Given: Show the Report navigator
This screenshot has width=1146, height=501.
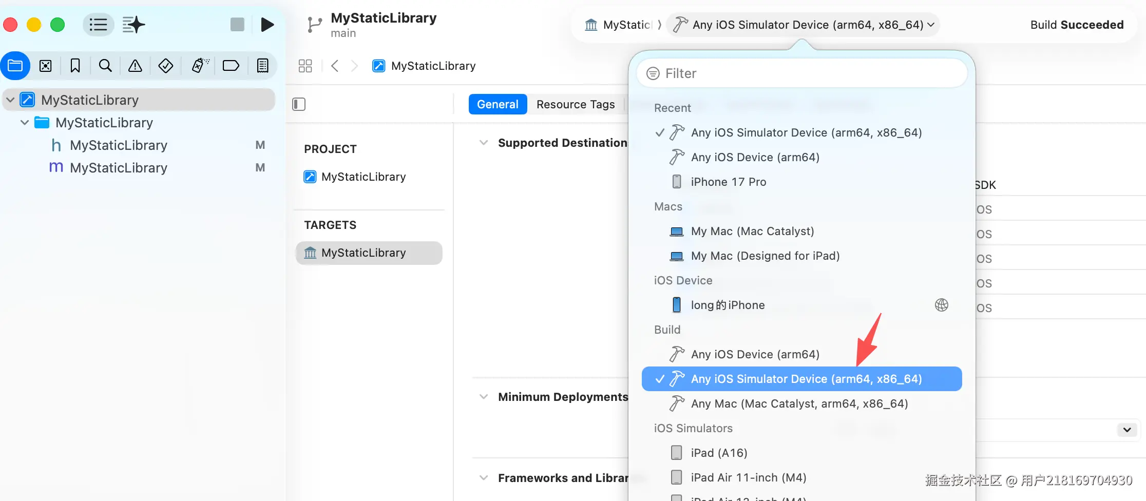Looking at the screenshot, I should pyautogui.click(x=262, y=66).
